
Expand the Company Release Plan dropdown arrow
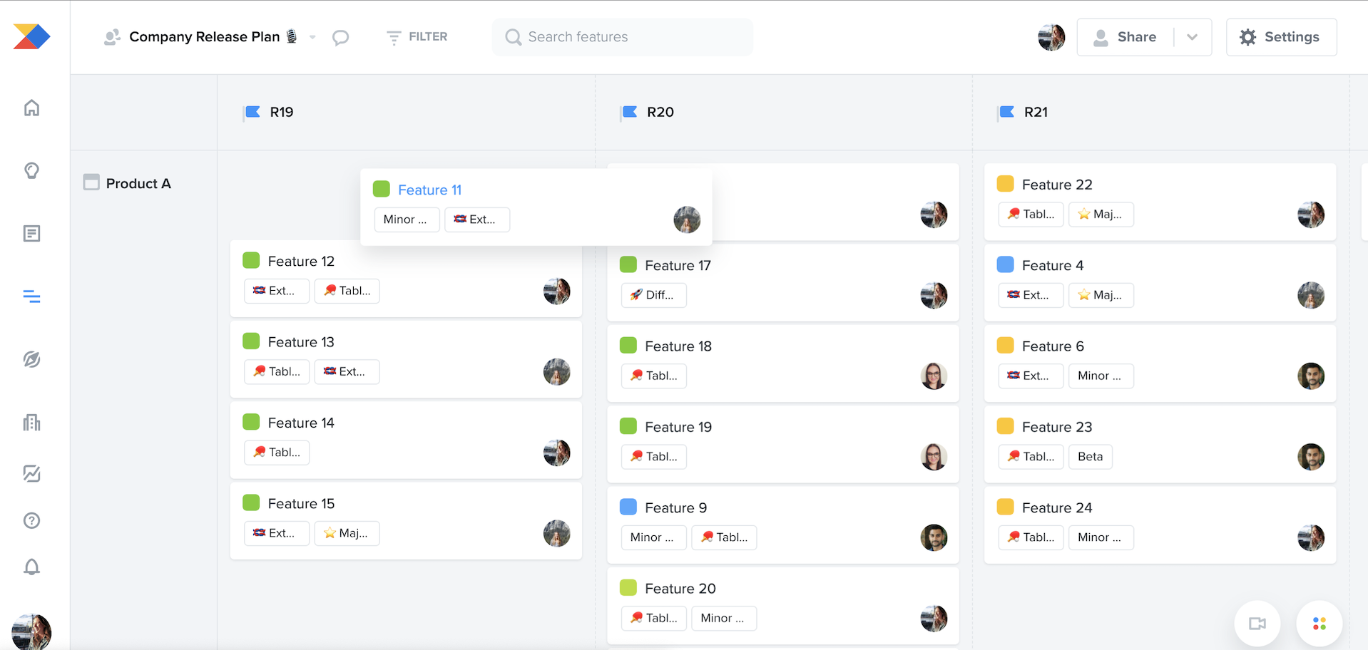click(312, 37)
